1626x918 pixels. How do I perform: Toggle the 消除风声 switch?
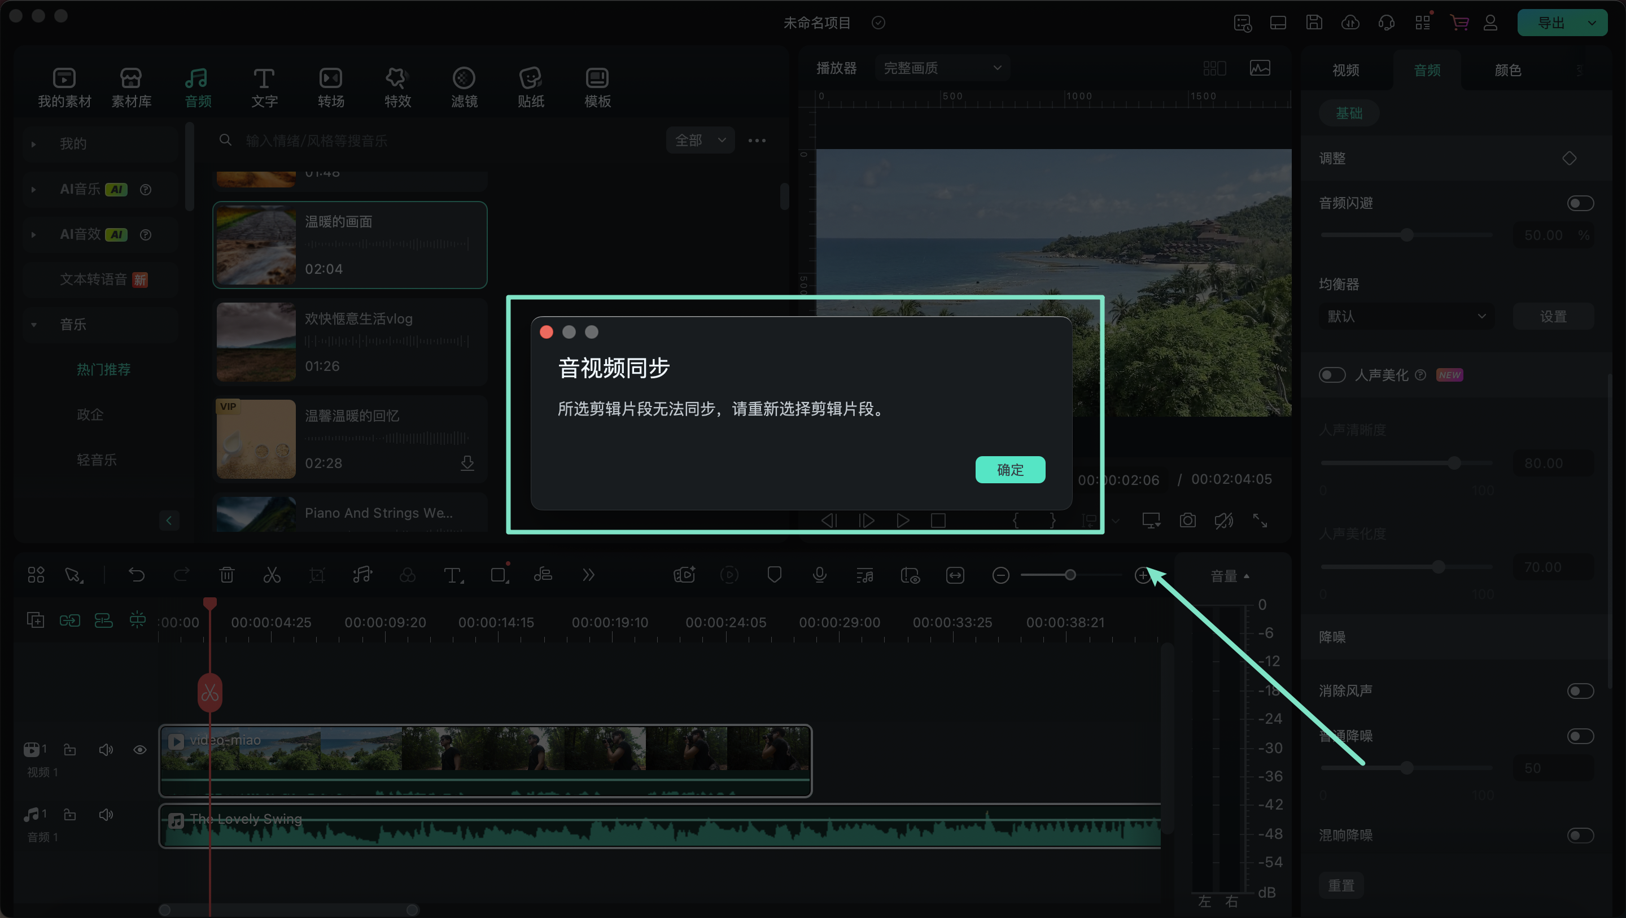pyautogui.click(x=1580, y=690)
